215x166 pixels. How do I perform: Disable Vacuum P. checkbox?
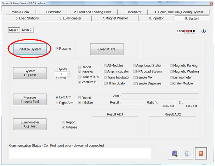coord(80,82)
